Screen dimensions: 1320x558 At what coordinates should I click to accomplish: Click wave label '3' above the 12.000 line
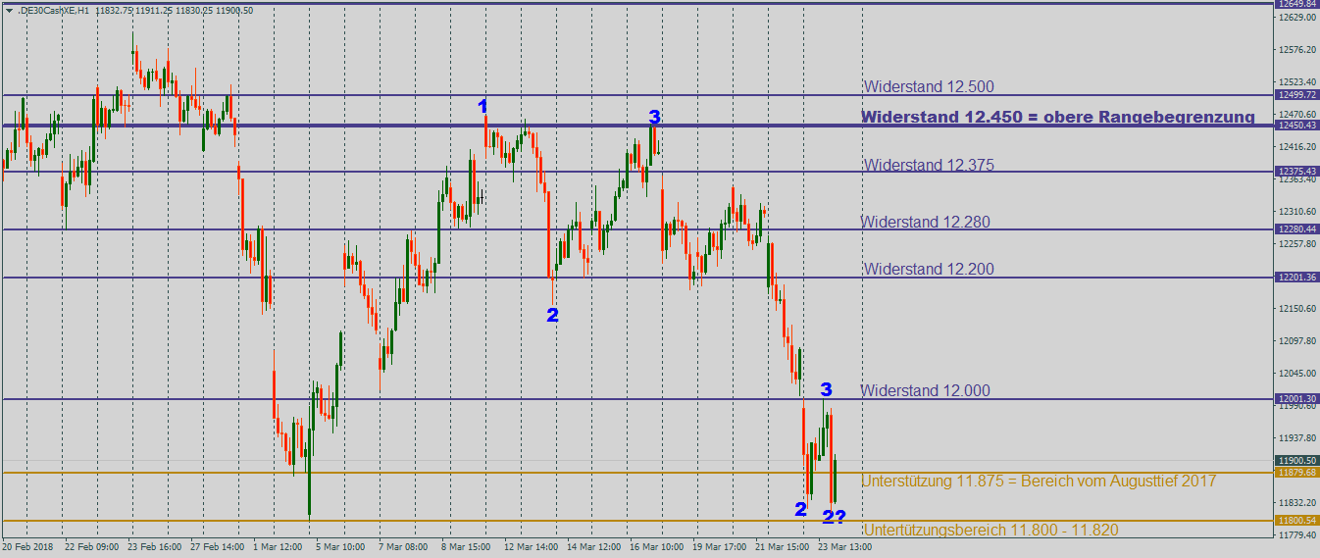tap(826, 389)
